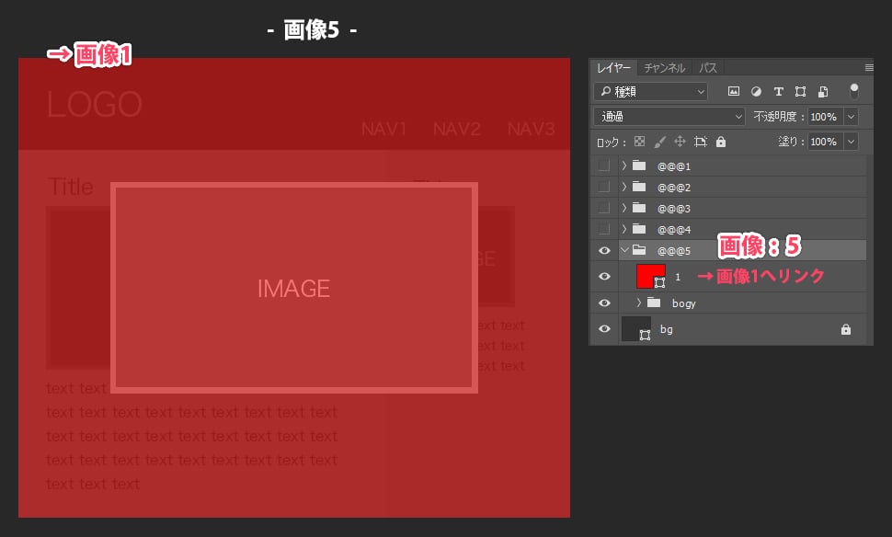The width and height of the screenshot is (892, 537).
Task: Click the lock image pixels brush icon
Action: 659,143
